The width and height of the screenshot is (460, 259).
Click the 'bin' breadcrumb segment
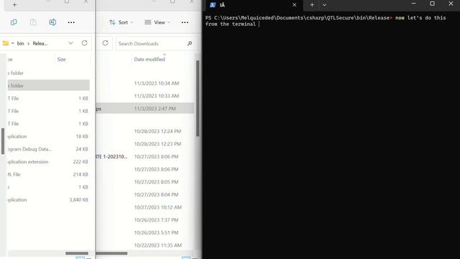(20, 43)
